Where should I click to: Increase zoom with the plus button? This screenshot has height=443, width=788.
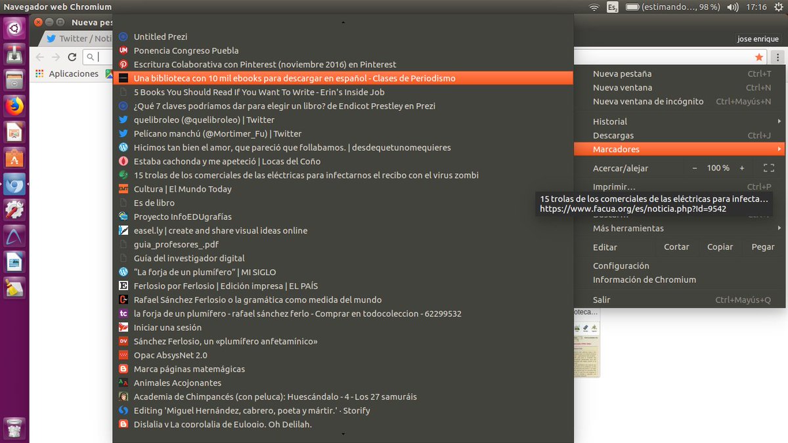coord(742,168)
